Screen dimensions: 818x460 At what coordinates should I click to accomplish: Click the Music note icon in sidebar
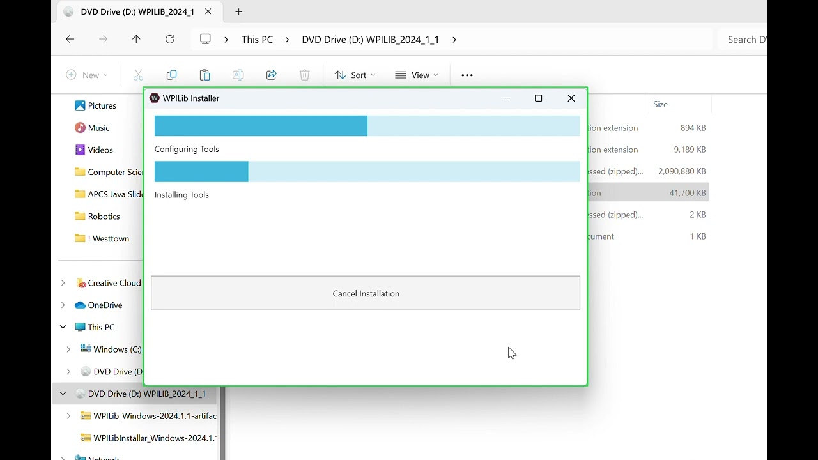click(80, 128)
